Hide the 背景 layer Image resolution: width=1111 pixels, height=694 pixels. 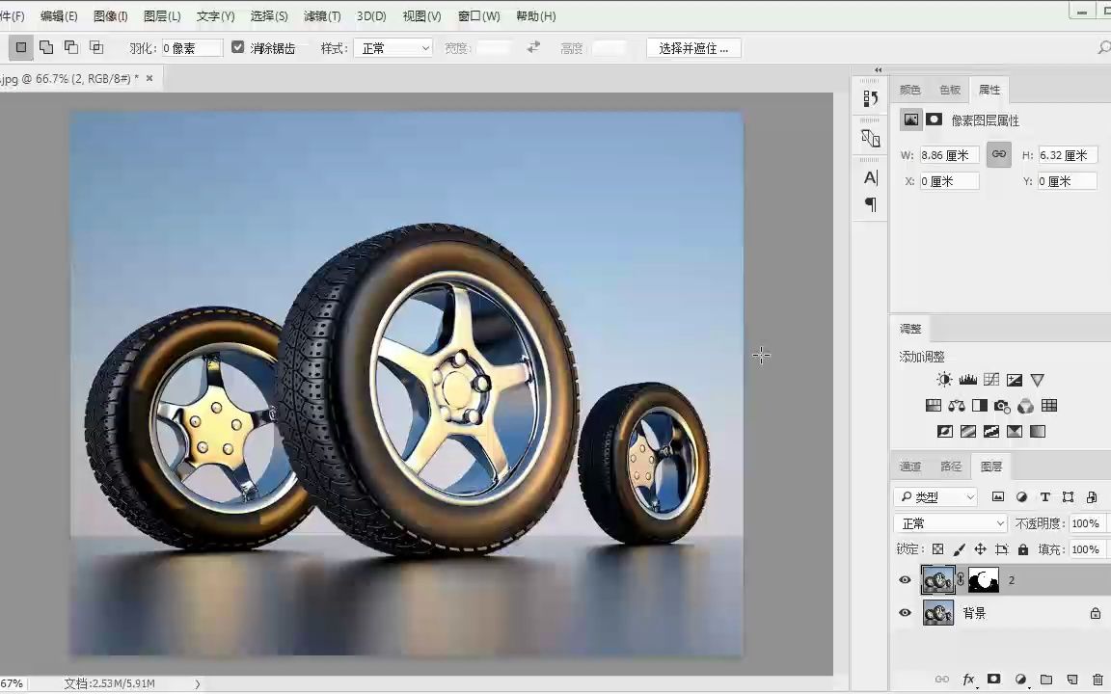tap(905, 613)
